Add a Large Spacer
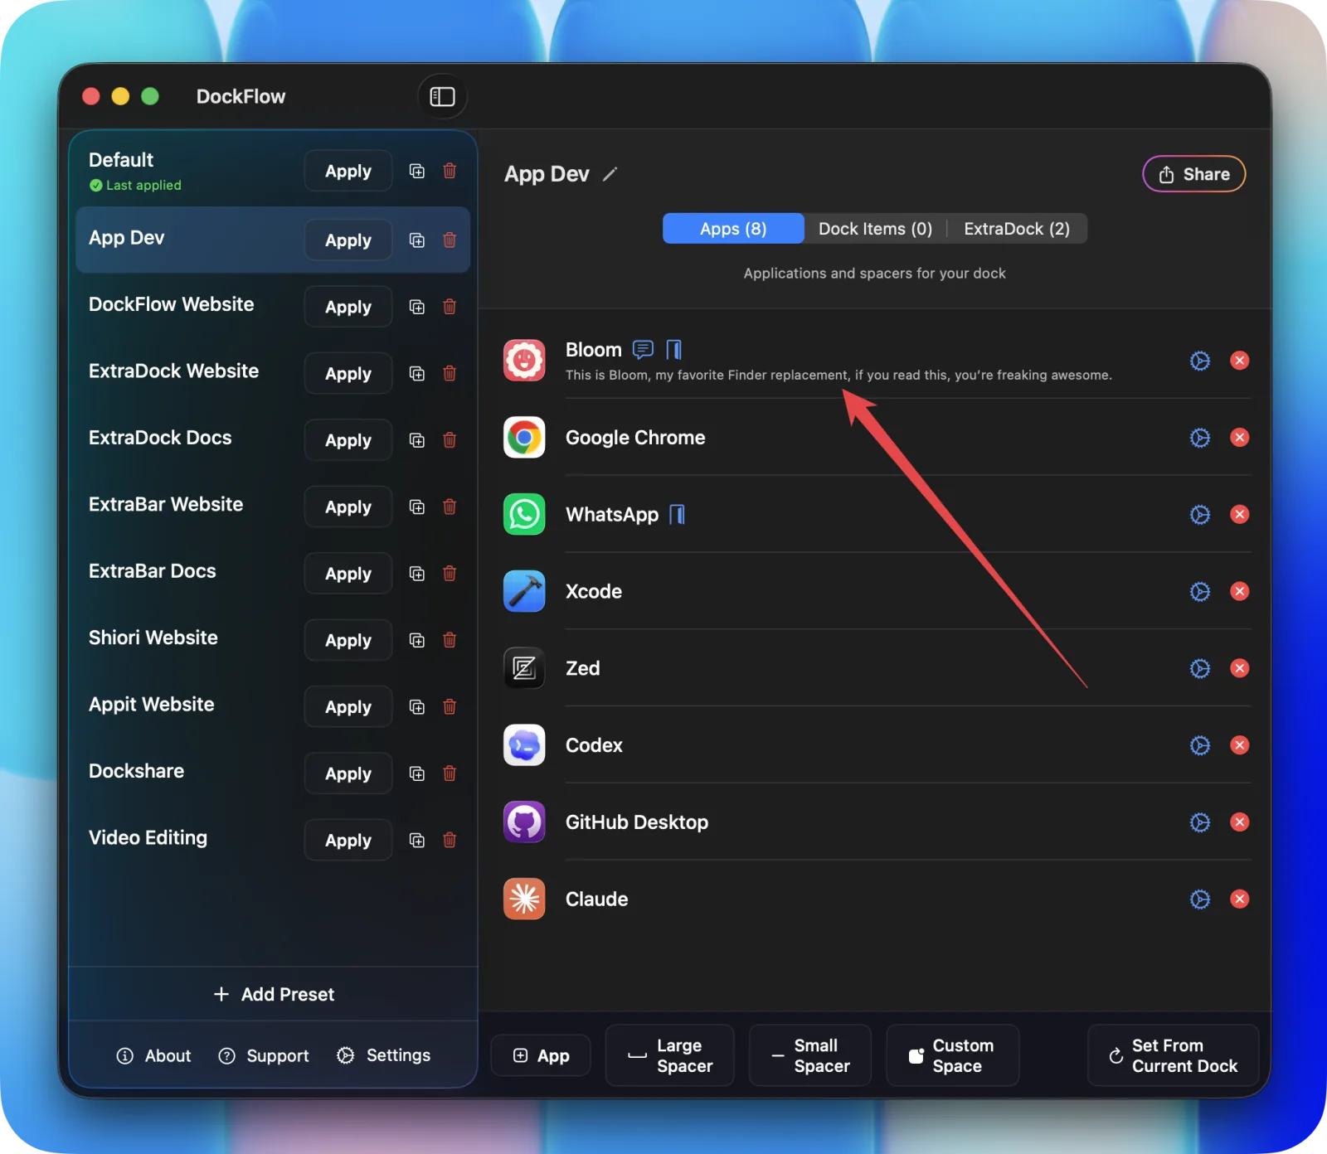The height and width of the screenshot is (1154, 1327). pyautogui.click(x=670, y=1055)
